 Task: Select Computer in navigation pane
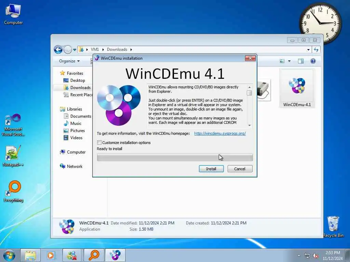point(76,152)
